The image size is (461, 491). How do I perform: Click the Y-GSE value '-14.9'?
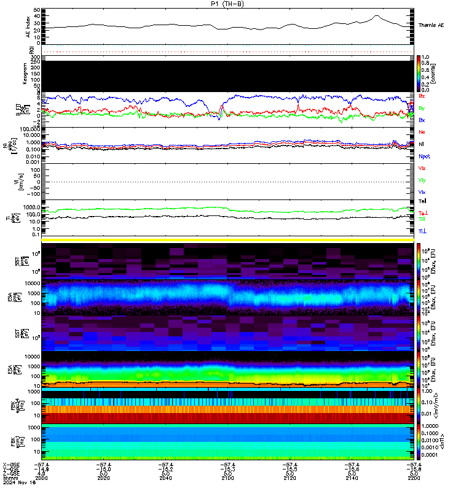41,469
